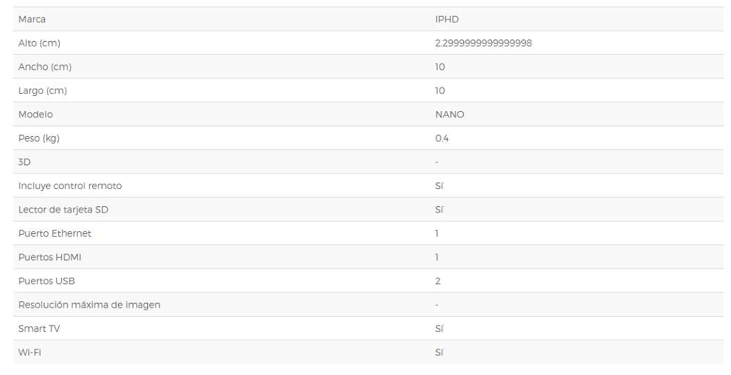Select the NANO model value

point(450,114)
